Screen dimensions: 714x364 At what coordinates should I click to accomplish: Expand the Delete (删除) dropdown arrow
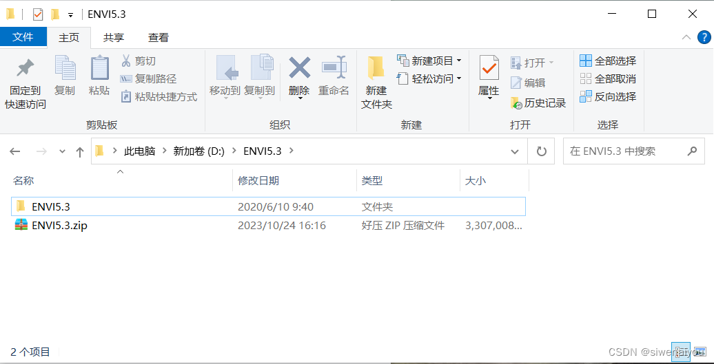click(300, 98)
